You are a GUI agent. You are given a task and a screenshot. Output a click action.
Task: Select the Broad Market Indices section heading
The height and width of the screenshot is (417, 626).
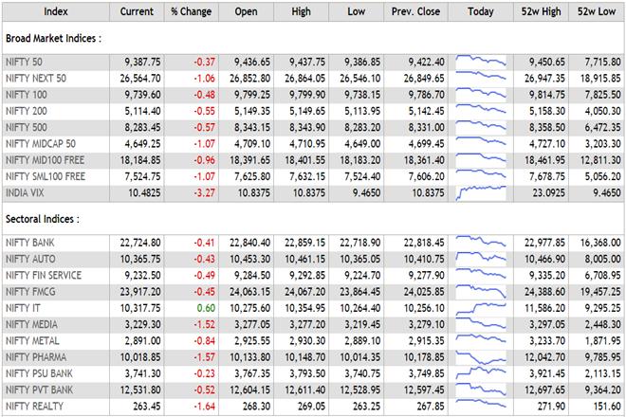click(54, 38)
